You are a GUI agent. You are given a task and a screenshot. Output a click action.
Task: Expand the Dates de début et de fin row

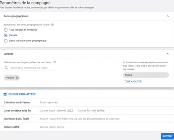[x=87, y=111]
